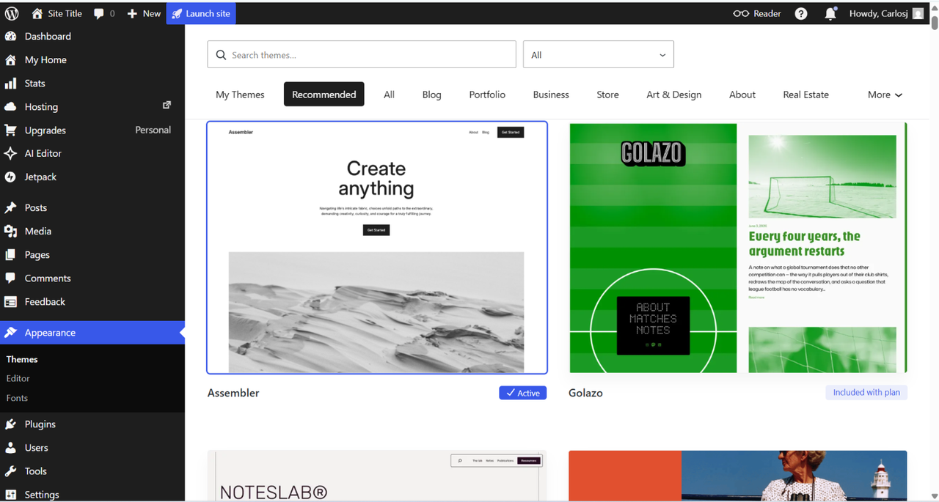Open the Noteslab theme thumbnail
The image size is (939, 502).
click(x=377, y=476)
